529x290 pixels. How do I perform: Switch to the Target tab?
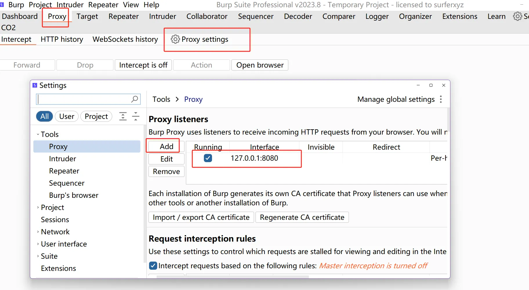(87, 16)
